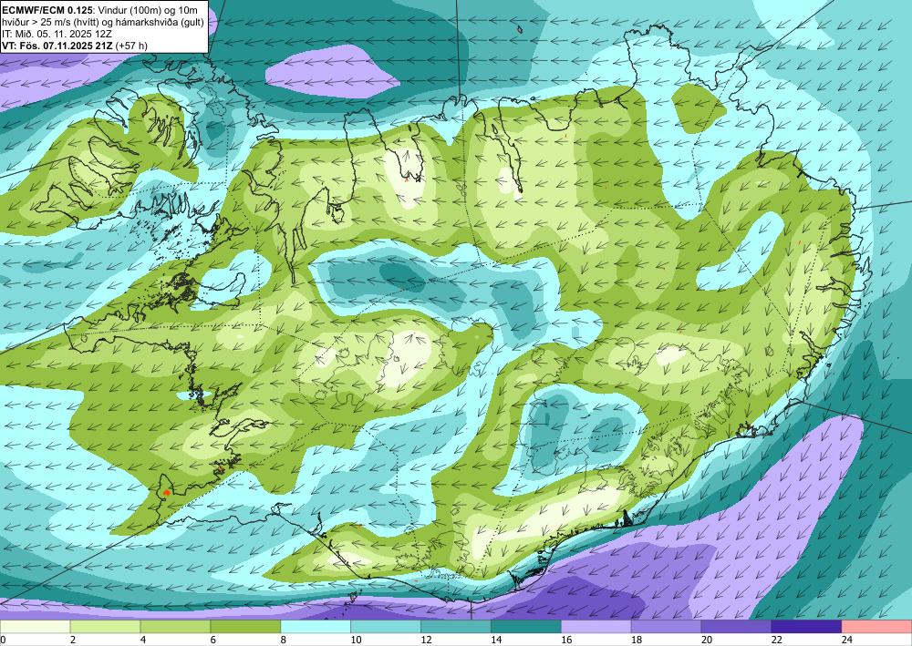Click the legend value "8"
Screen dimensions: 912x646
[x=284, y=640]
